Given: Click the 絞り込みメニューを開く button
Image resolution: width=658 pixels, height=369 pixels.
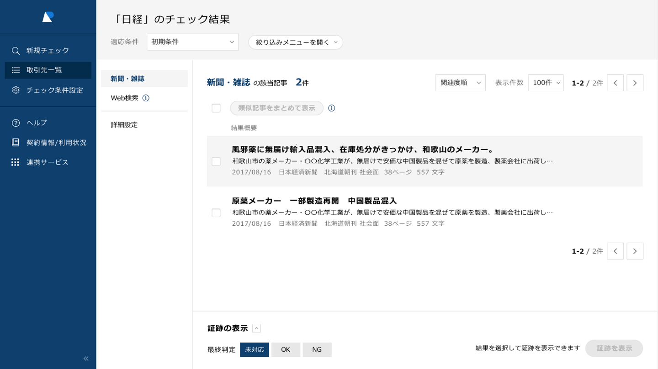Looking at the screenshot, I should point(296,42).
